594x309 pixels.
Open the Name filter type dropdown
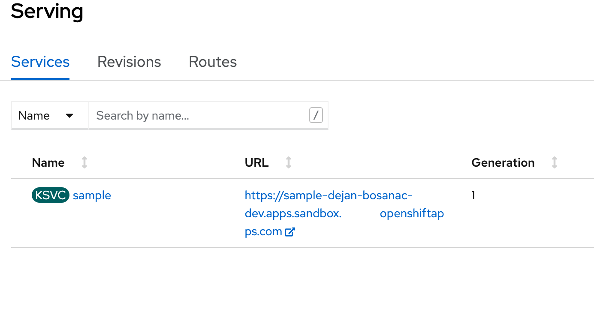pyautogui.click(x=50, y=116)
